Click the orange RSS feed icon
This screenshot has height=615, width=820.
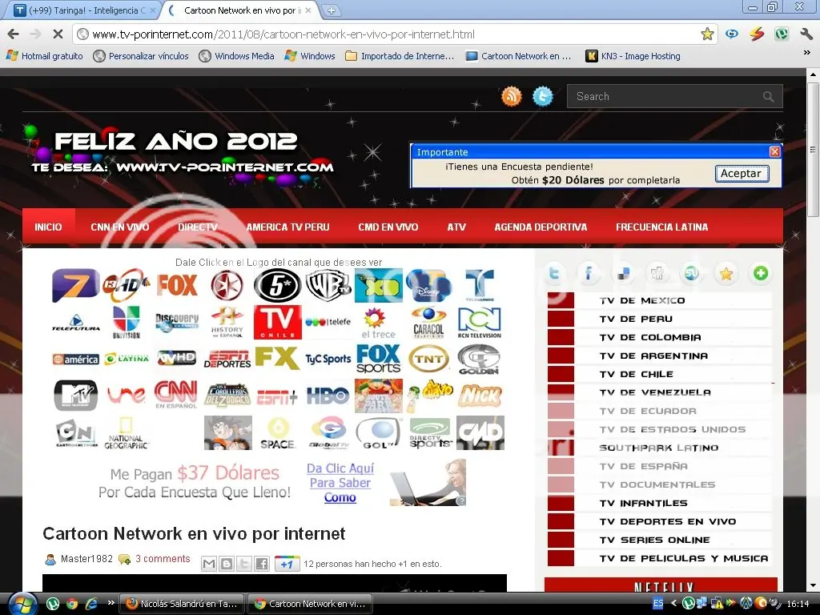[512, 96]
